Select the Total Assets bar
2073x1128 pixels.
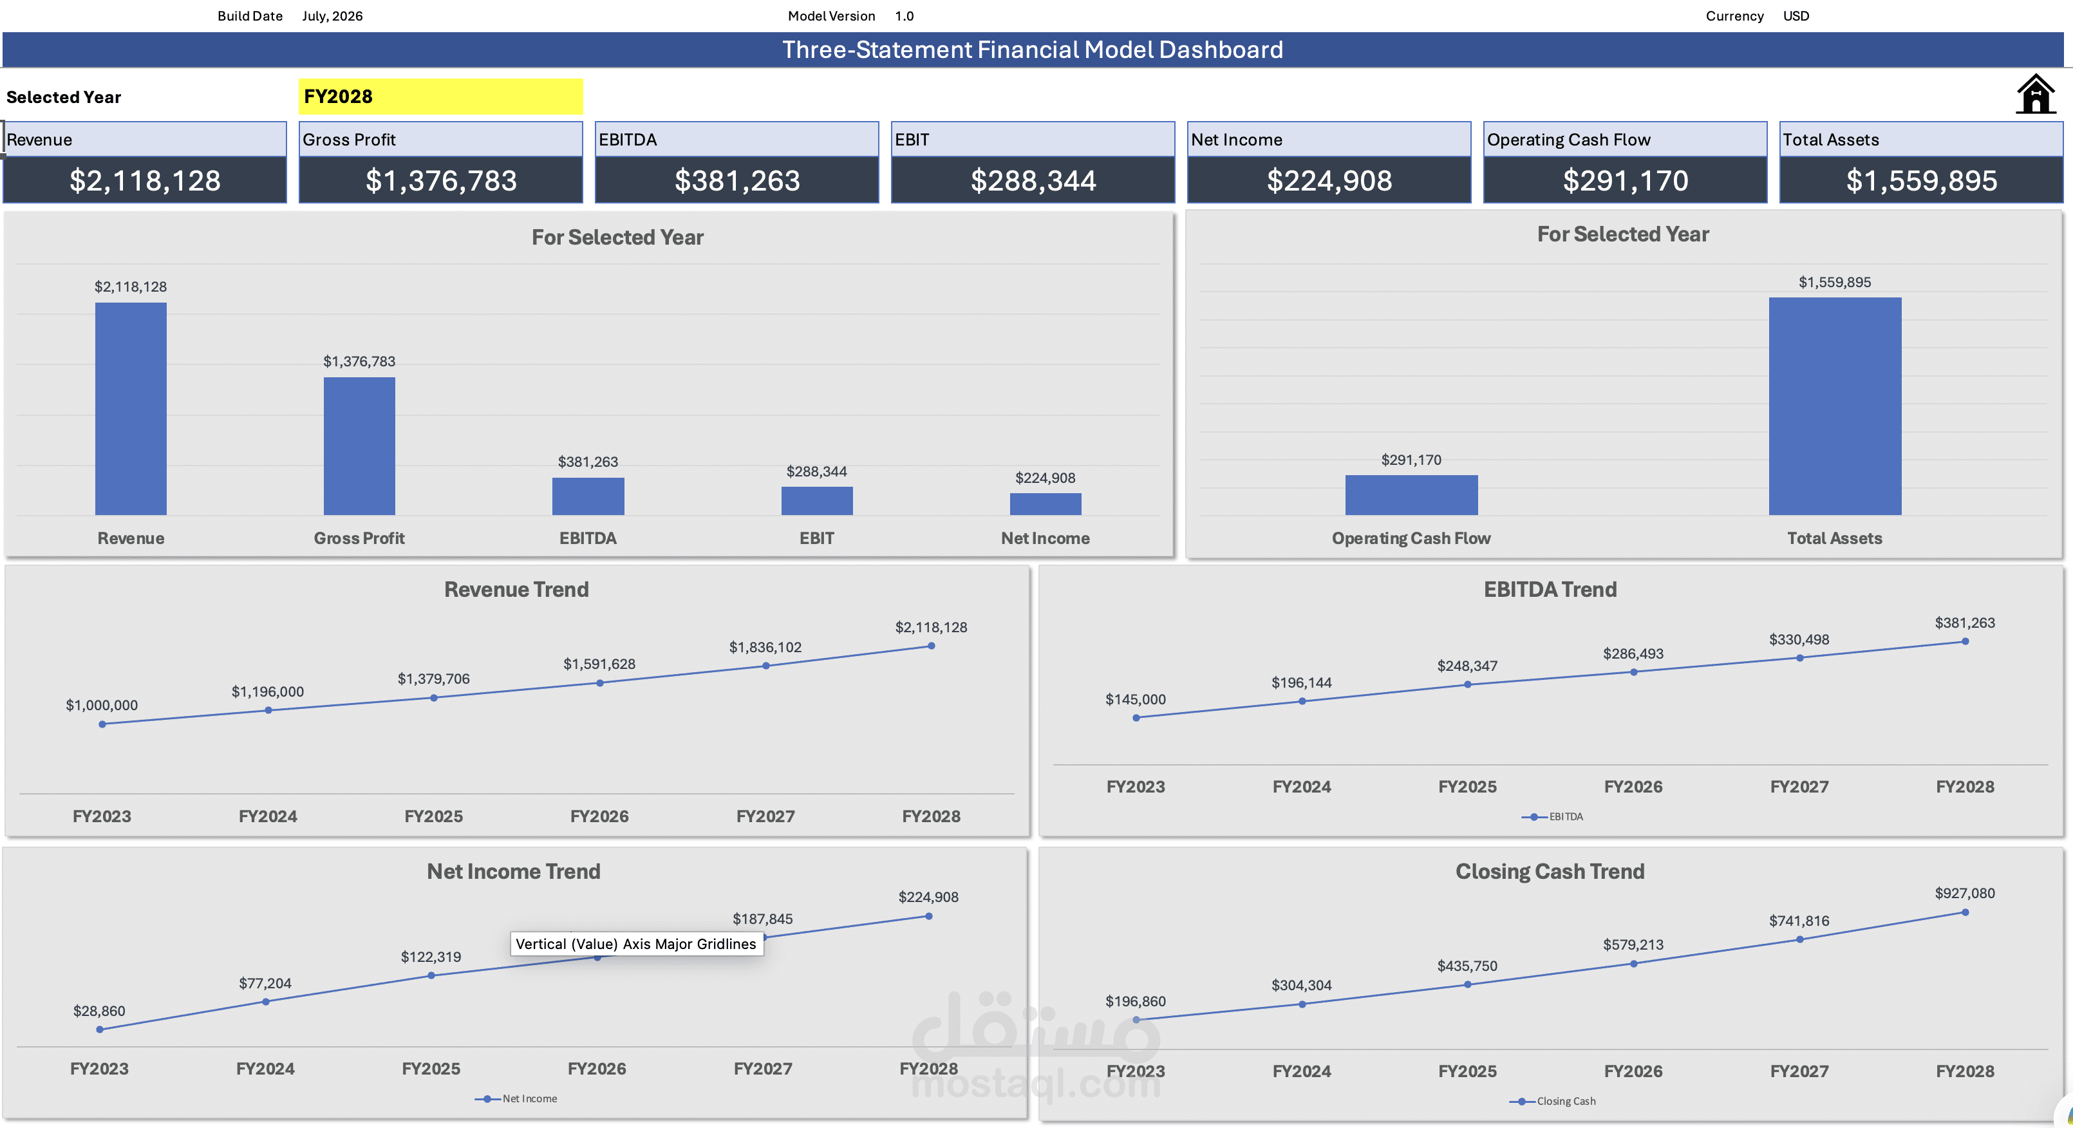coord(1835,406)
